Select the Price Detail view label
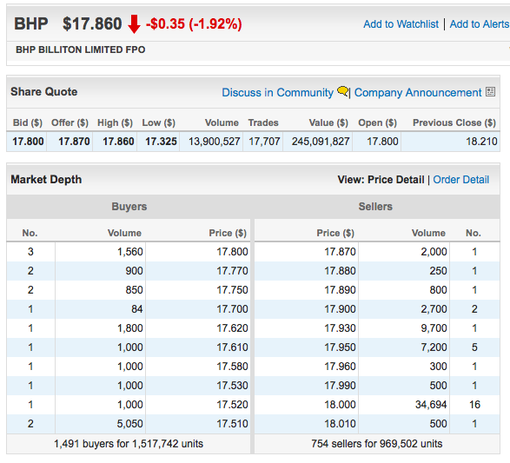 point(396,180)
